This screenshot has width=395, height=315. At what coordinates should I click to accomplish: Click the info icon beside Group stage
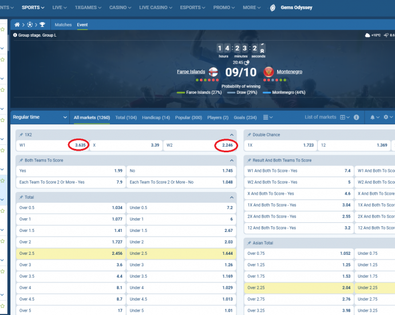coord(15,35)
